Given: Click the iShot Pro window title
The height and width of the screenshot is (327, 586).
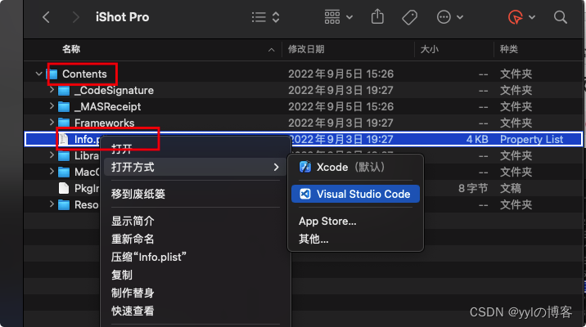Looking at the screenshot, I should pos(122,17).
